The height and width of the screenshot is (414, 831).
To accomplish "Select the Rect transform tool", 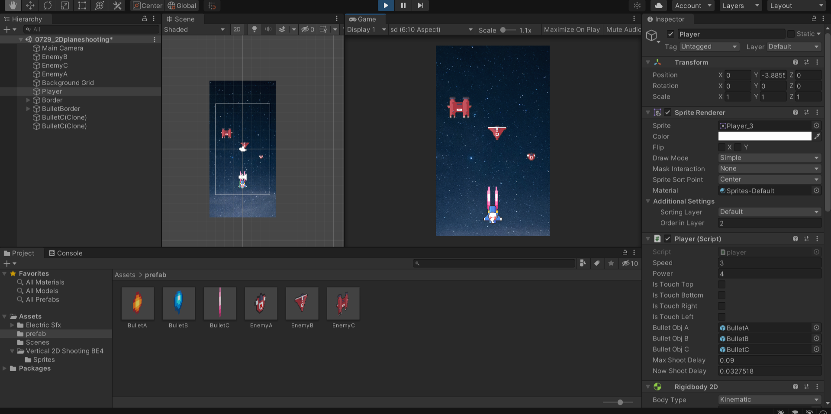I will coord(82,6).
